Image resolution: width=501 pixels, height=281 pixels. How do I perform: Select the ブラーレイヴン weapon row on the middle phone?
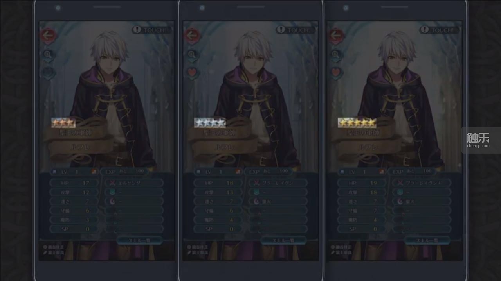point(278,183)
